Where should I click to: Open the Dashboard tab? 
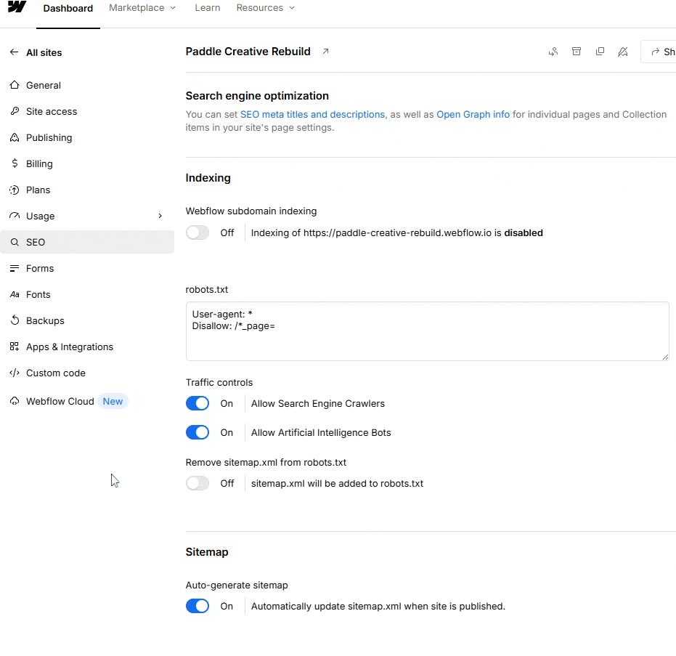[68, 8]
